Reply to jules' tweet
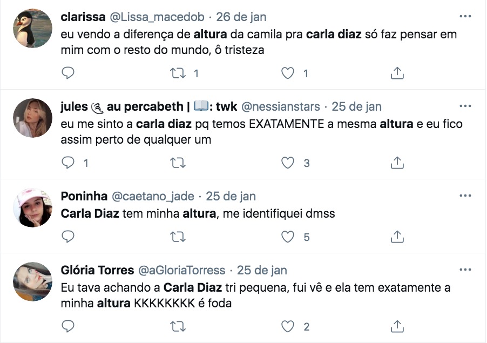This screenshot has height=343, width=487. tap(67, 162)
